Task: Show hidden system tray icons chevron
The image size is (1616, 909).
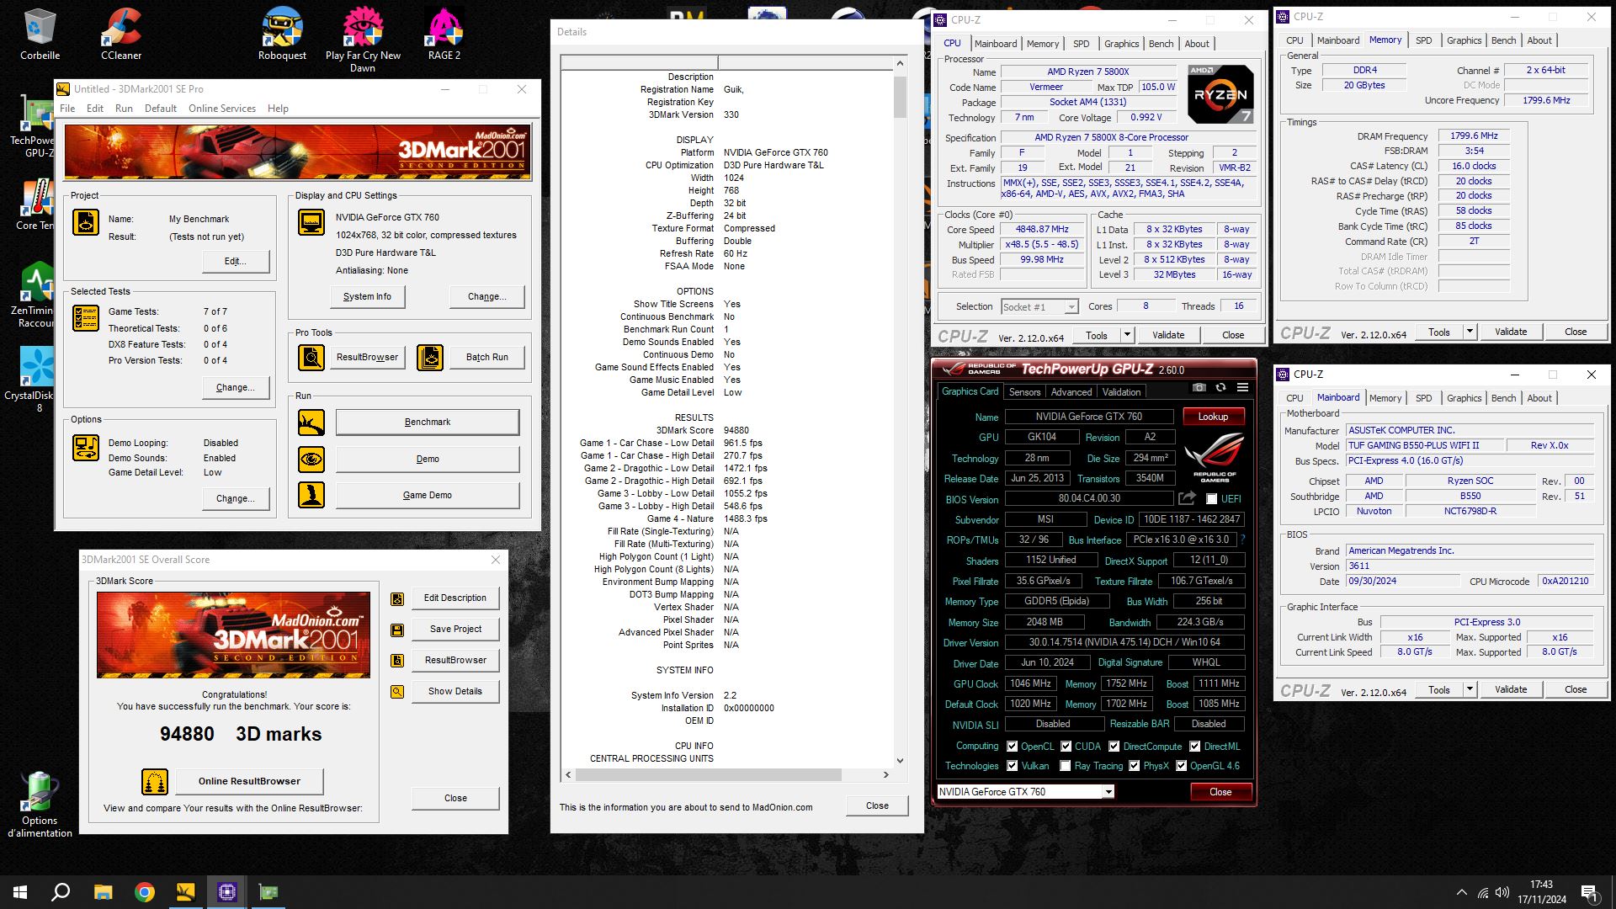Action: click(1462, 892)
